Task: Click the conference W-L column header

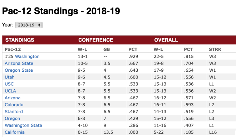Action: coord(82,49)
